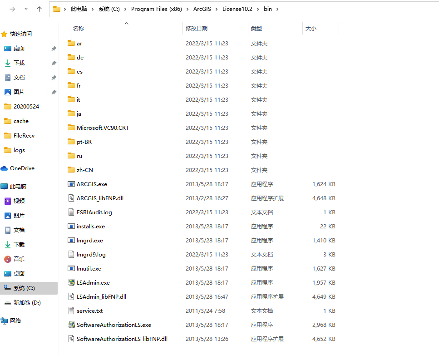This screenshot has height=355, width=439.
Task: Select 新加卷 (D:) in navigation pane
Action: tap(27, 303)
